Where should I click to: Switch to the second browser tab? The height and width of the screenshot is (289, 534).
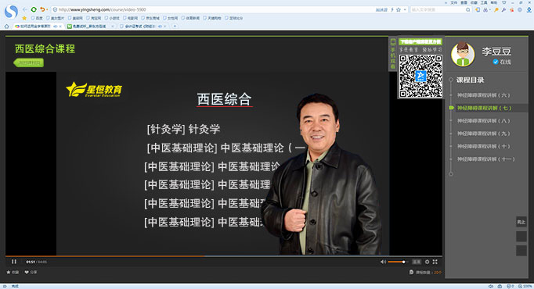90,26
